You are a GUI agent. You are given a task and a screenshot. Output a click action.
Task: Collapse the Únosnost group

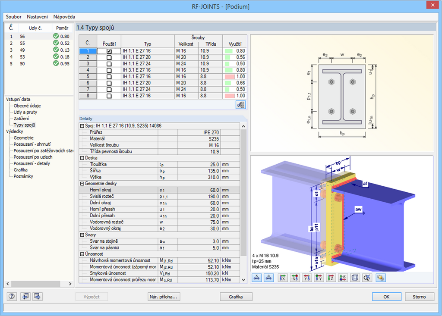coord(82,254)
